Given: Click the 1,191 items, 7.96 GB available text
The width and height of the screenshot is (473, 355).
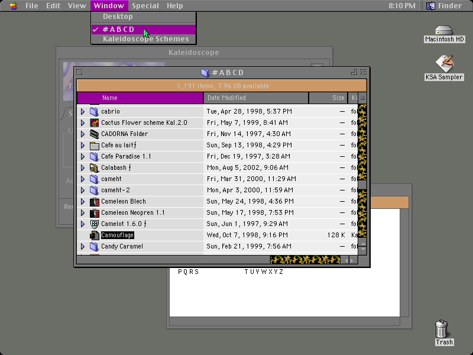Looking at the screenshot, I should [x=223, y=86].
